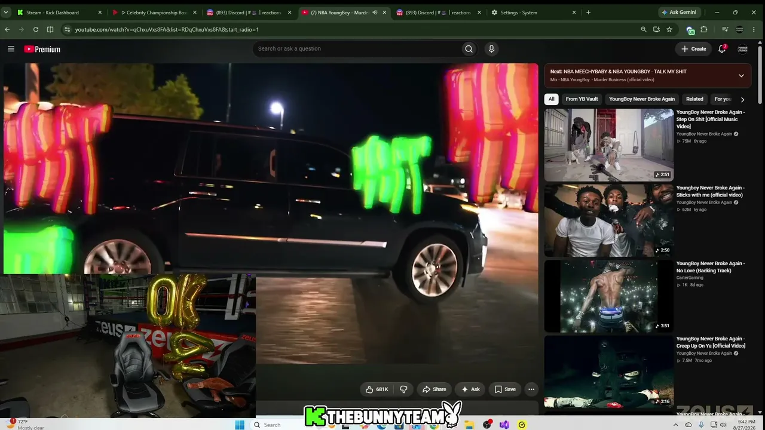Mute the NBA YoungBoy tab audio
Screen dimensions: 765x430
tap(375, 12)
